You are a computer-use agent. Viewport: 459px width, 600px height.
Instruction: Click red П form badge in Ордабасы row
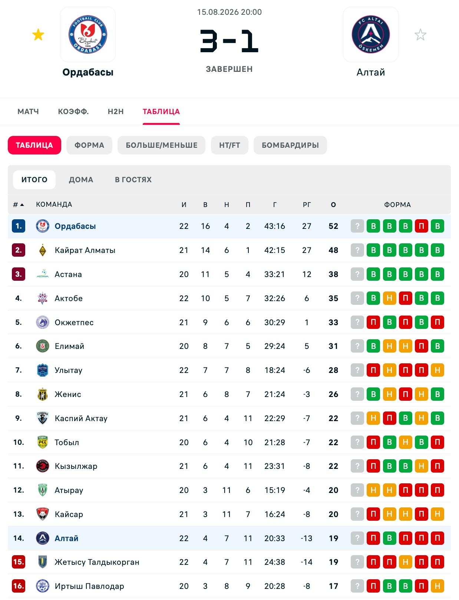click(422, 226)
